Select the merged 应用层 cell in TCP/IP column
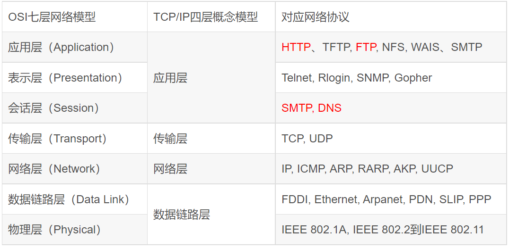 211,78
